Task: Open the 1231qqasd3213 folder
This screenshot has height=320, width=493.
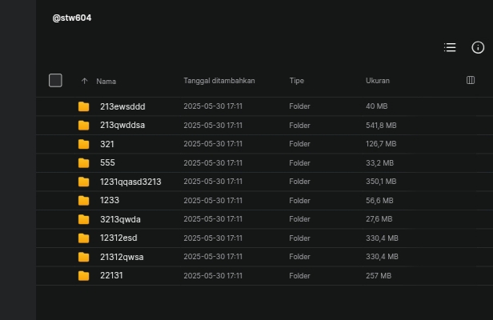Action: click(x=130, y=182)
